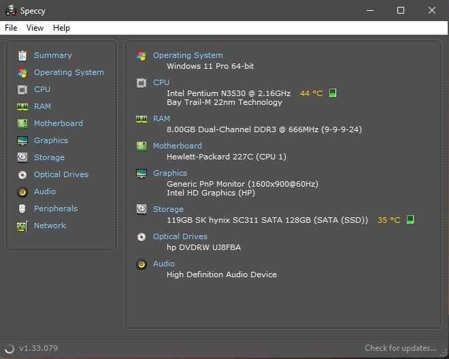The height and width of the screenshot is (359, 449).
Task: Click green storage temperature indicator icon
Action: [x=410, y=219]
